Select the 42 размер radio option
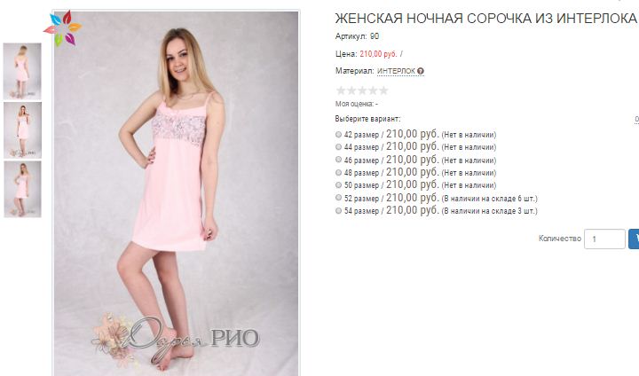639x376 pixels. pos(338,135)
